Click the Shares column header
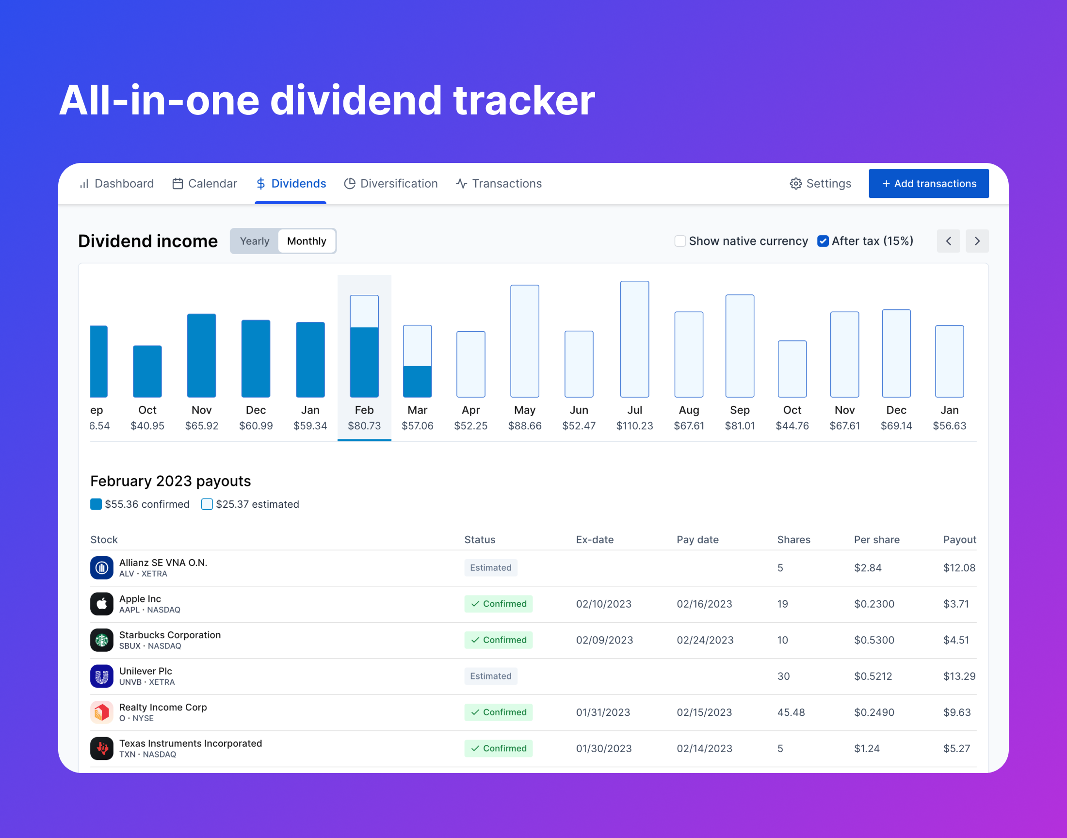The height and width of the screenshot is (838, 1067). [794, 540]
